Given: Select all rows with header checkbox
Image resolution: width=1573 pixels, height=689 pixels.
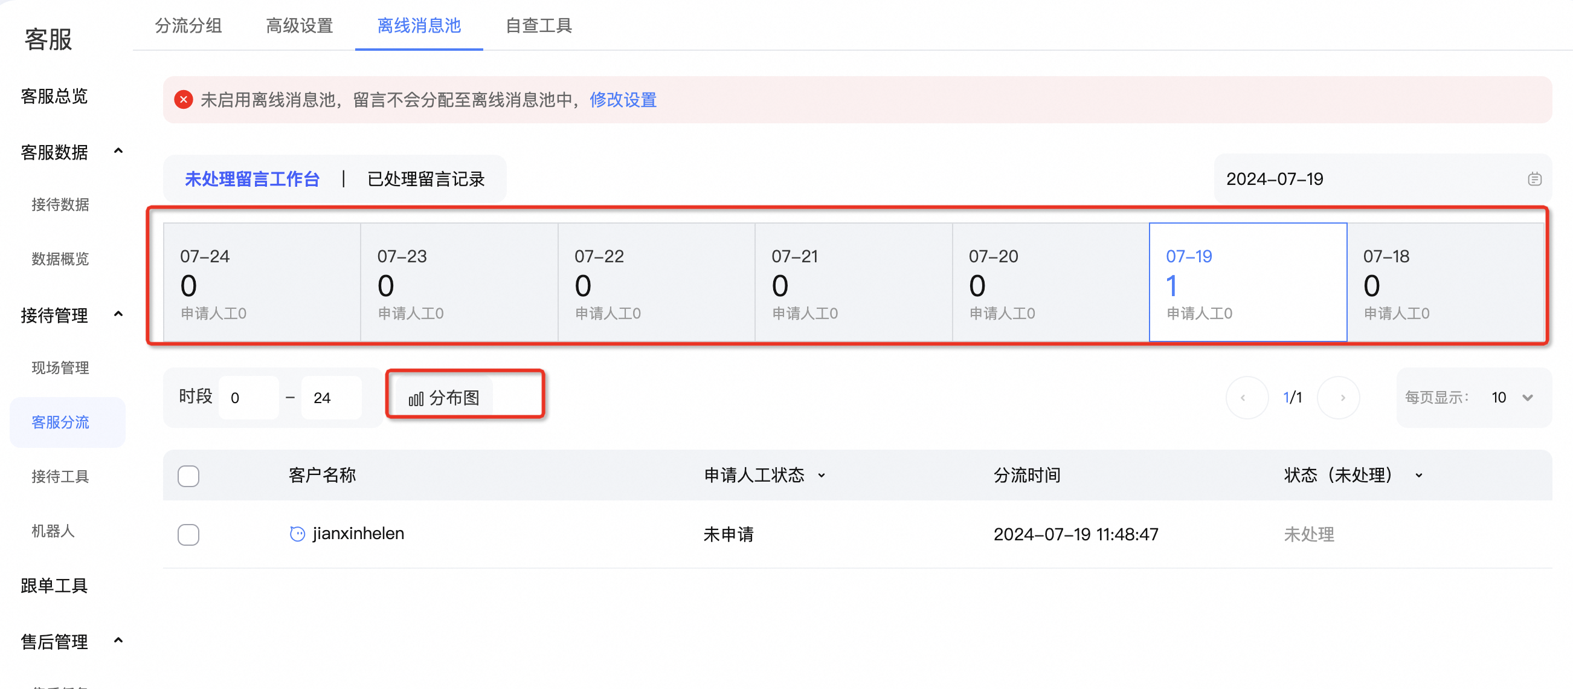Looking at the screenshot, I should click(188, 476).
